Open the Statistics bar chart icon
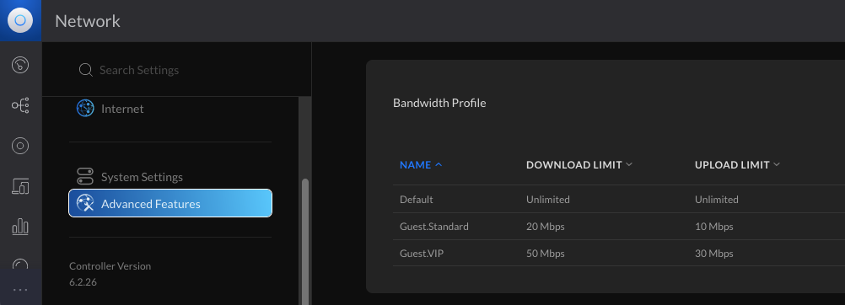This screenshot has width=845, height=305. (20, 227)
